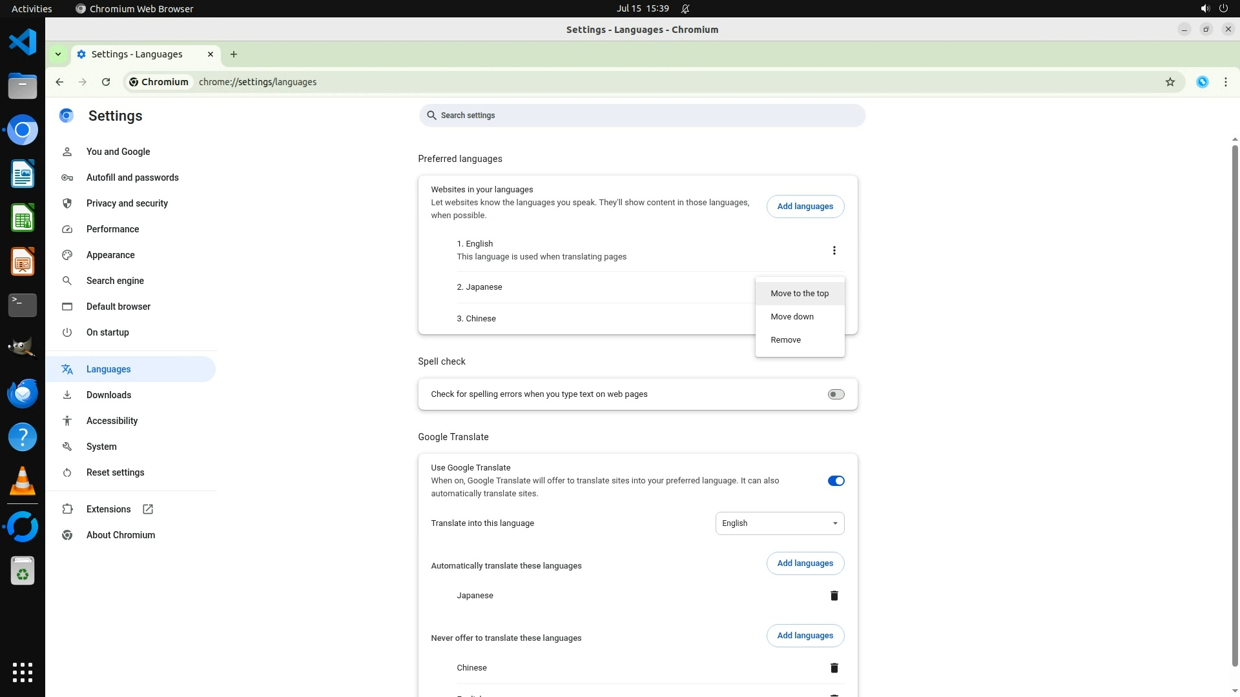Delete Japanese from auto-translate list

point(834,596)
